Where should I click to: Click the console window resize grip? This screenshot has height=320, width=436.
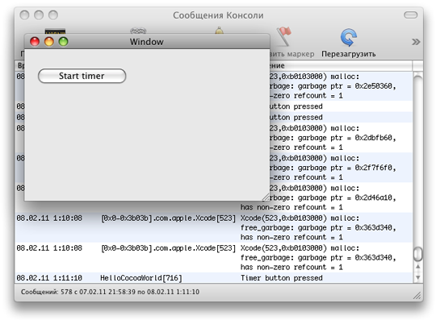coord(417,296)
